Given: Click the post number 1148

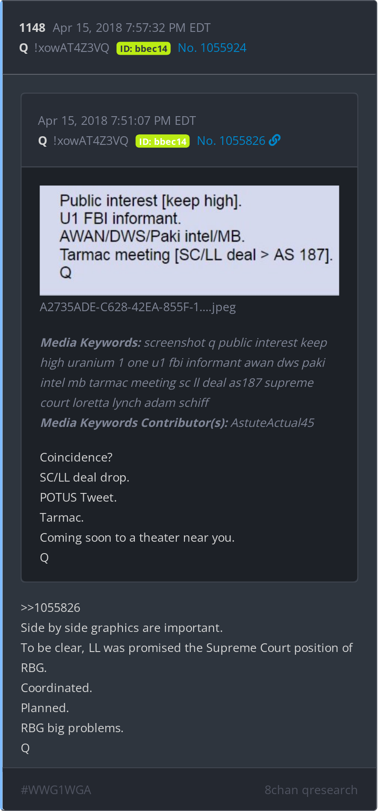Looking at the screenshot, I should click(32, 28).
